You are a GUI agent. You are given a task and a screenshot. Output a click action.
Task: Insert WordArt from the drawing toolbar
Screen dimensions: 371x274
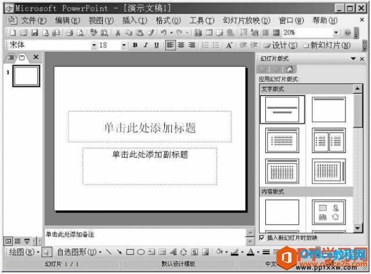tap(173, 252)
